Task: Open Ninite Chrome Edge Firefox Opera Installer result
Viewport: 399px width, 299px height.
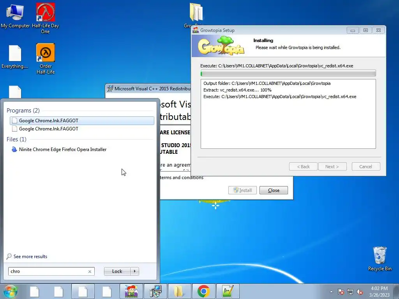Action: (82, 149)
